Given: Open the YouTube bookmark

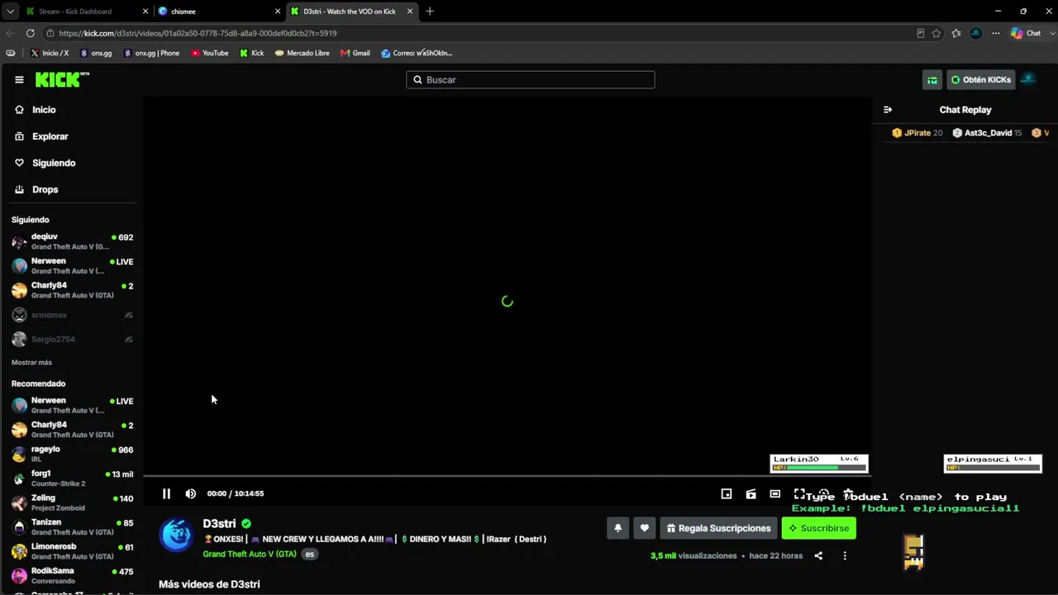Looking at the screenshot, I should coord(210,53).
